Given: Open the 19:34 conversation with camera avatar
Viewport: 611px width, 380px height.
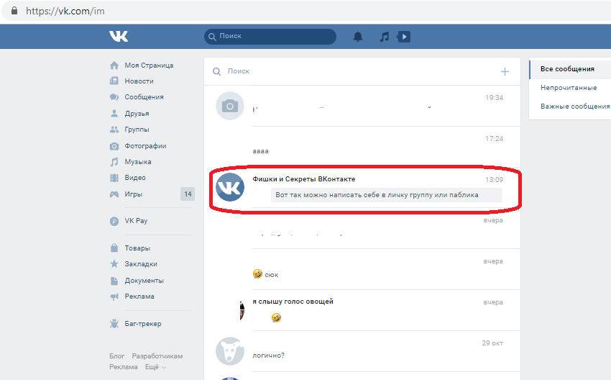Looking at the screenshot, I should click(x=362, y=106).
